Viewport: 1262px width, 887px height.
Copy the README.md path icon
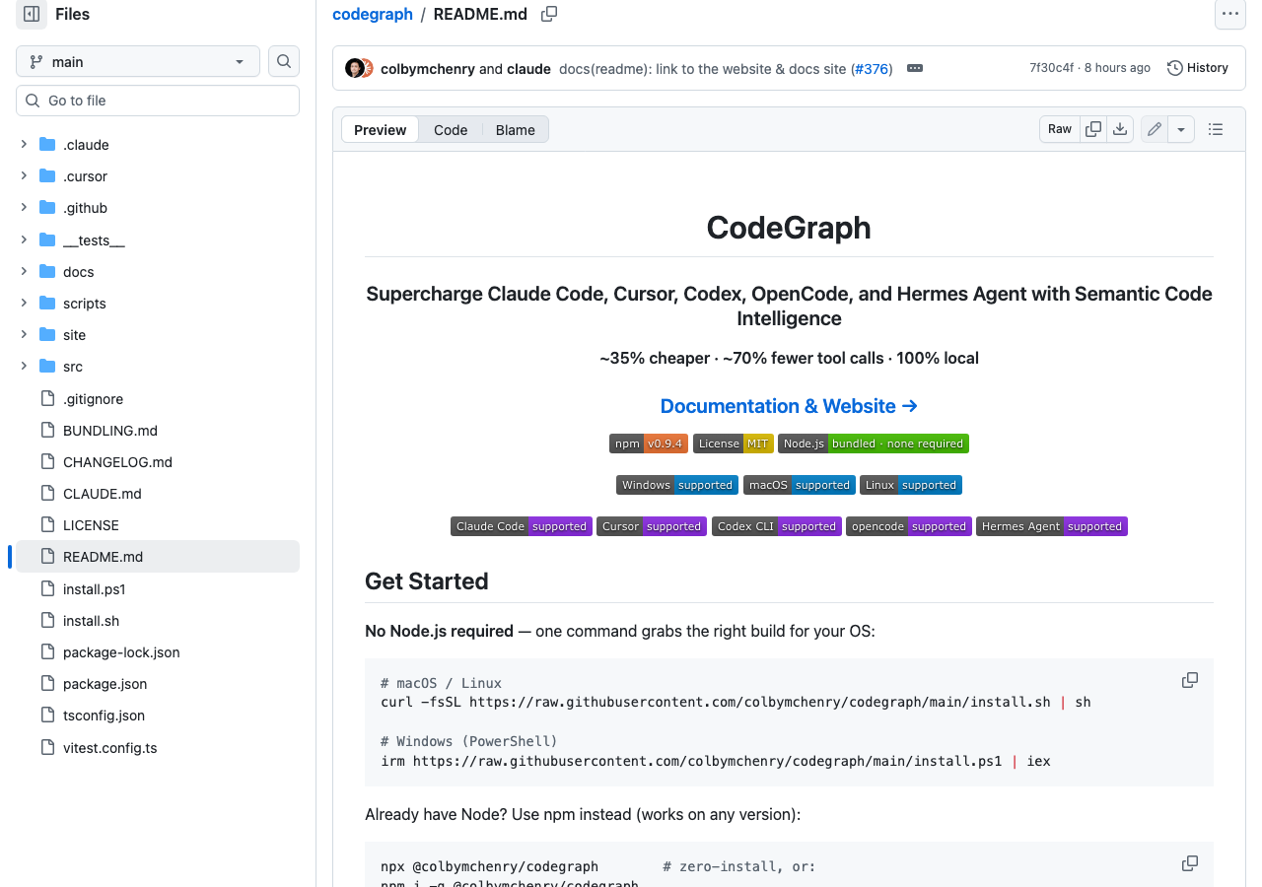549,14
